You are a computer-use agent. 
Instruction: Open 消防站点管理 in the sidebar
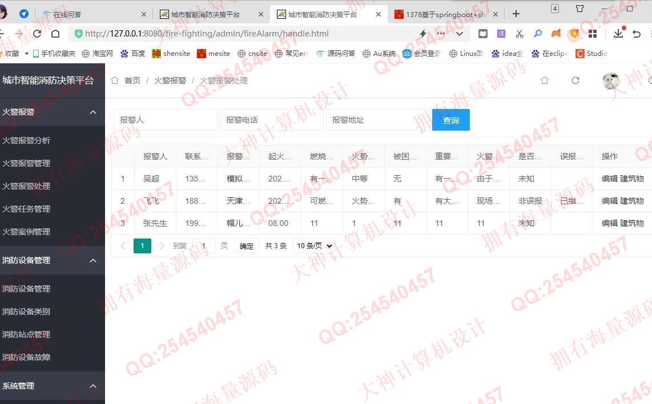coord(26,334)
